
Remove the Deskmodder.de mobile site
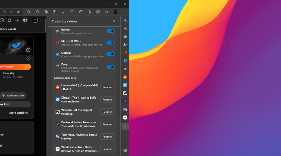107,124
